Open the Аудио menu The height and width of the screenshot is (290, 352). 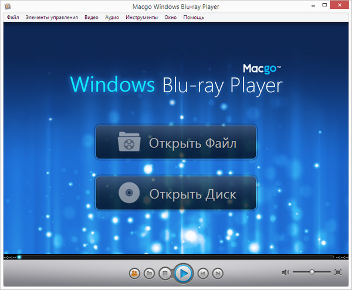[x=112, y=18]
